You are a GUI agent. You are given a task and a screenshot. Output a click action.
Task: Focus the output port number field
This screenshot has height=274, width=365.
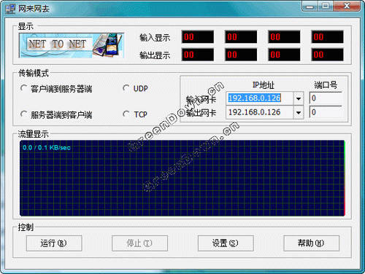[x=326, y=112]
